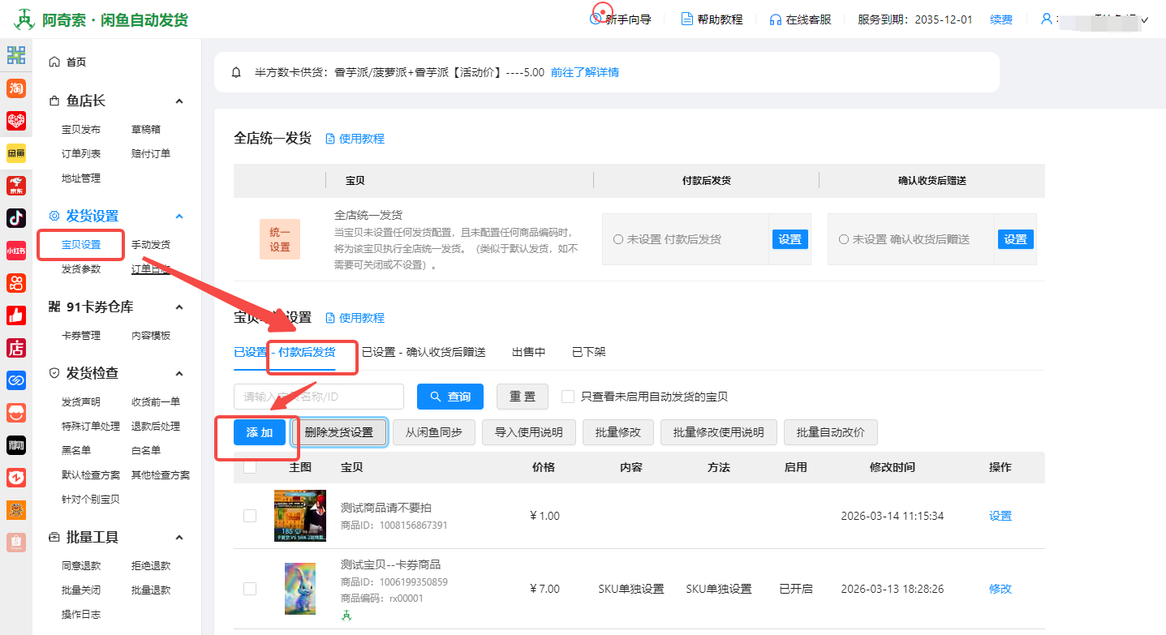Click the gear icon next to 发货设置
The height and width of the screenshot is (635, 1166).
click(x=54, y=216)
